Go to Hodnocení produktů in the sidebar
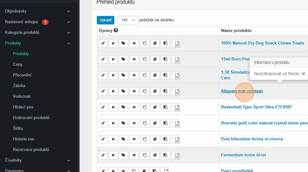This screenshot has width=308, height=172. click(x=31, y=117)
